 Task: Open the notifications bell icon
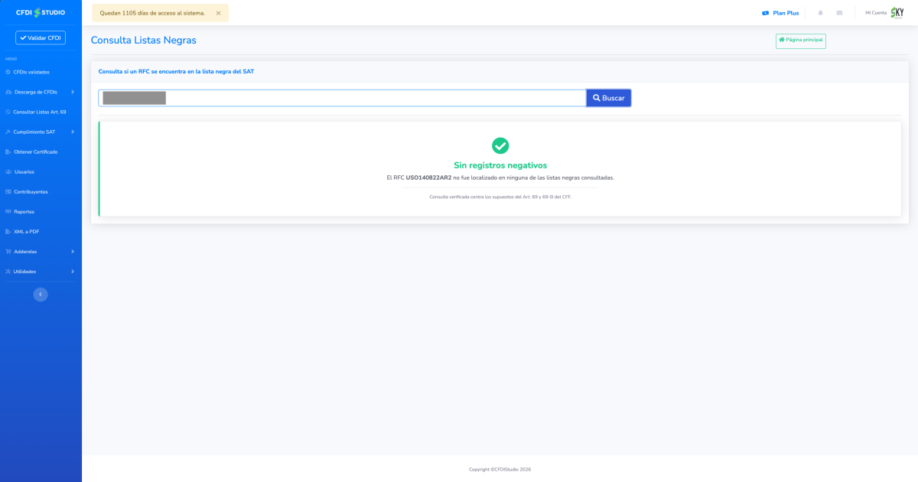pos(821,13)
